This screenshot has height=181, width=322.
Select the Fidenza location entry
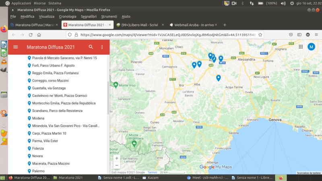point(38,148)
